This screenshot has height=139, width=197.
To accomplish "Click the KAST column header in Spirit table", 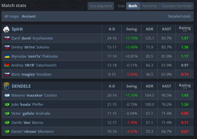I will click(x=167, y=29).
